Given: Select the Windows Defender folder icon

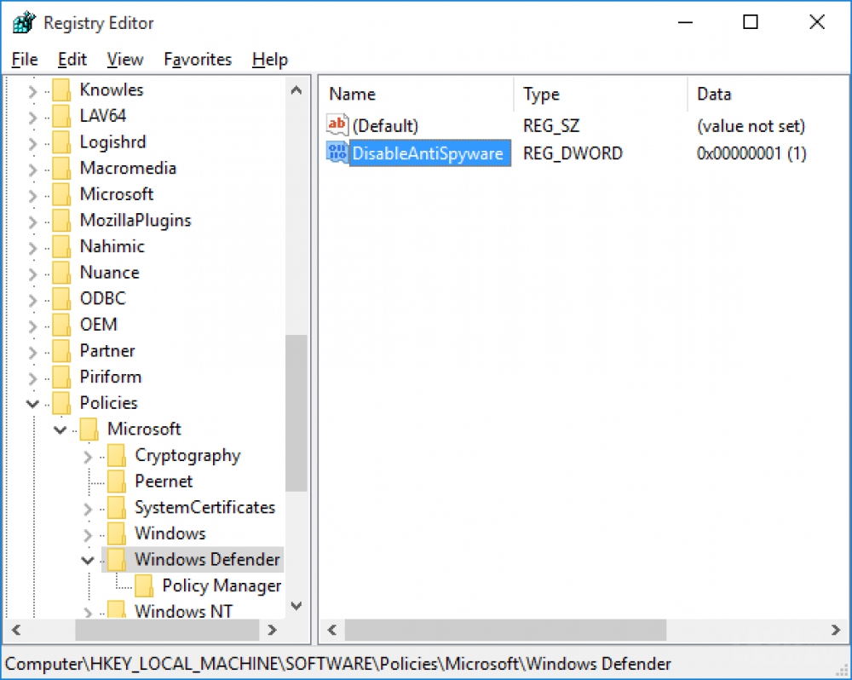Looking at the screenshot, I should click(x=116, y=559).
